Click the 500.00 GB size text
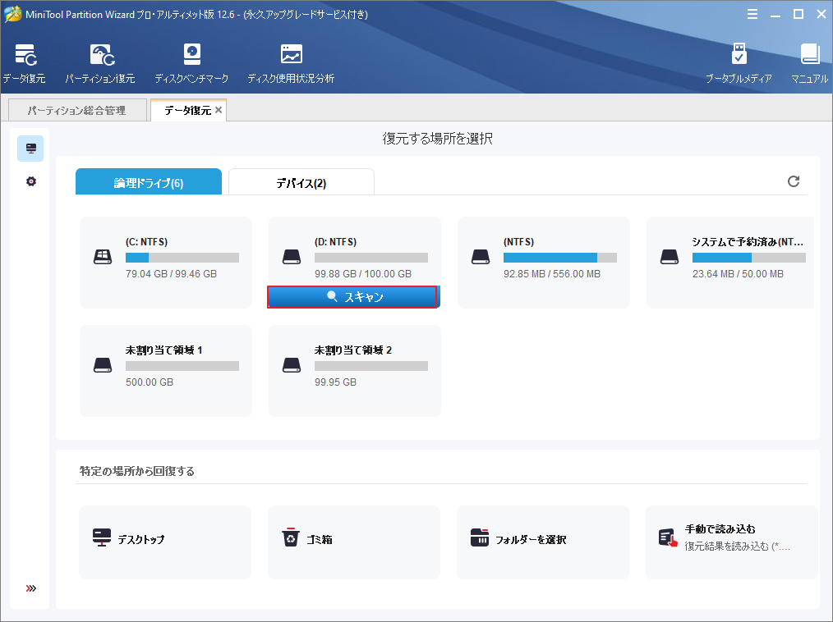This screenshot has height=622, width=833. (x=150, y=382)
